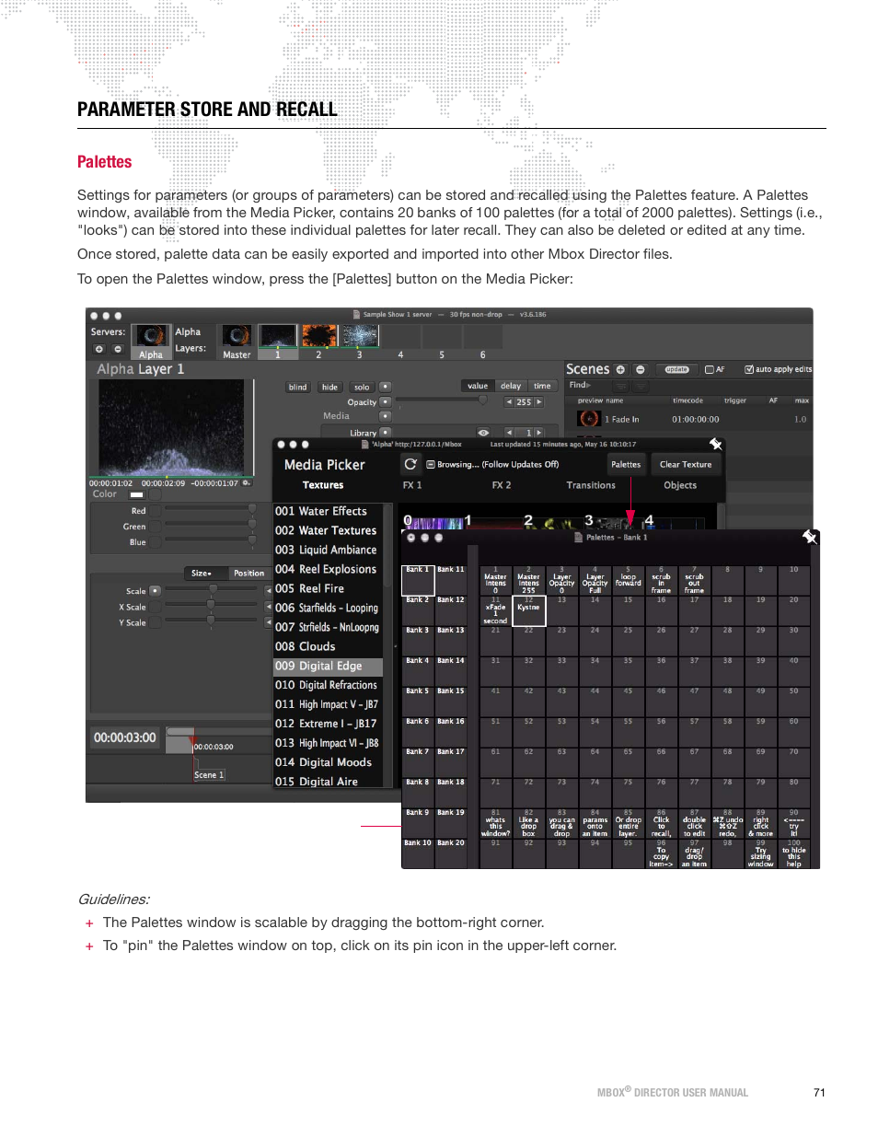The width and height of the screenshot is (878, 1137).
Task: Add a new scene with plus icon
Action: click(620, 369)
